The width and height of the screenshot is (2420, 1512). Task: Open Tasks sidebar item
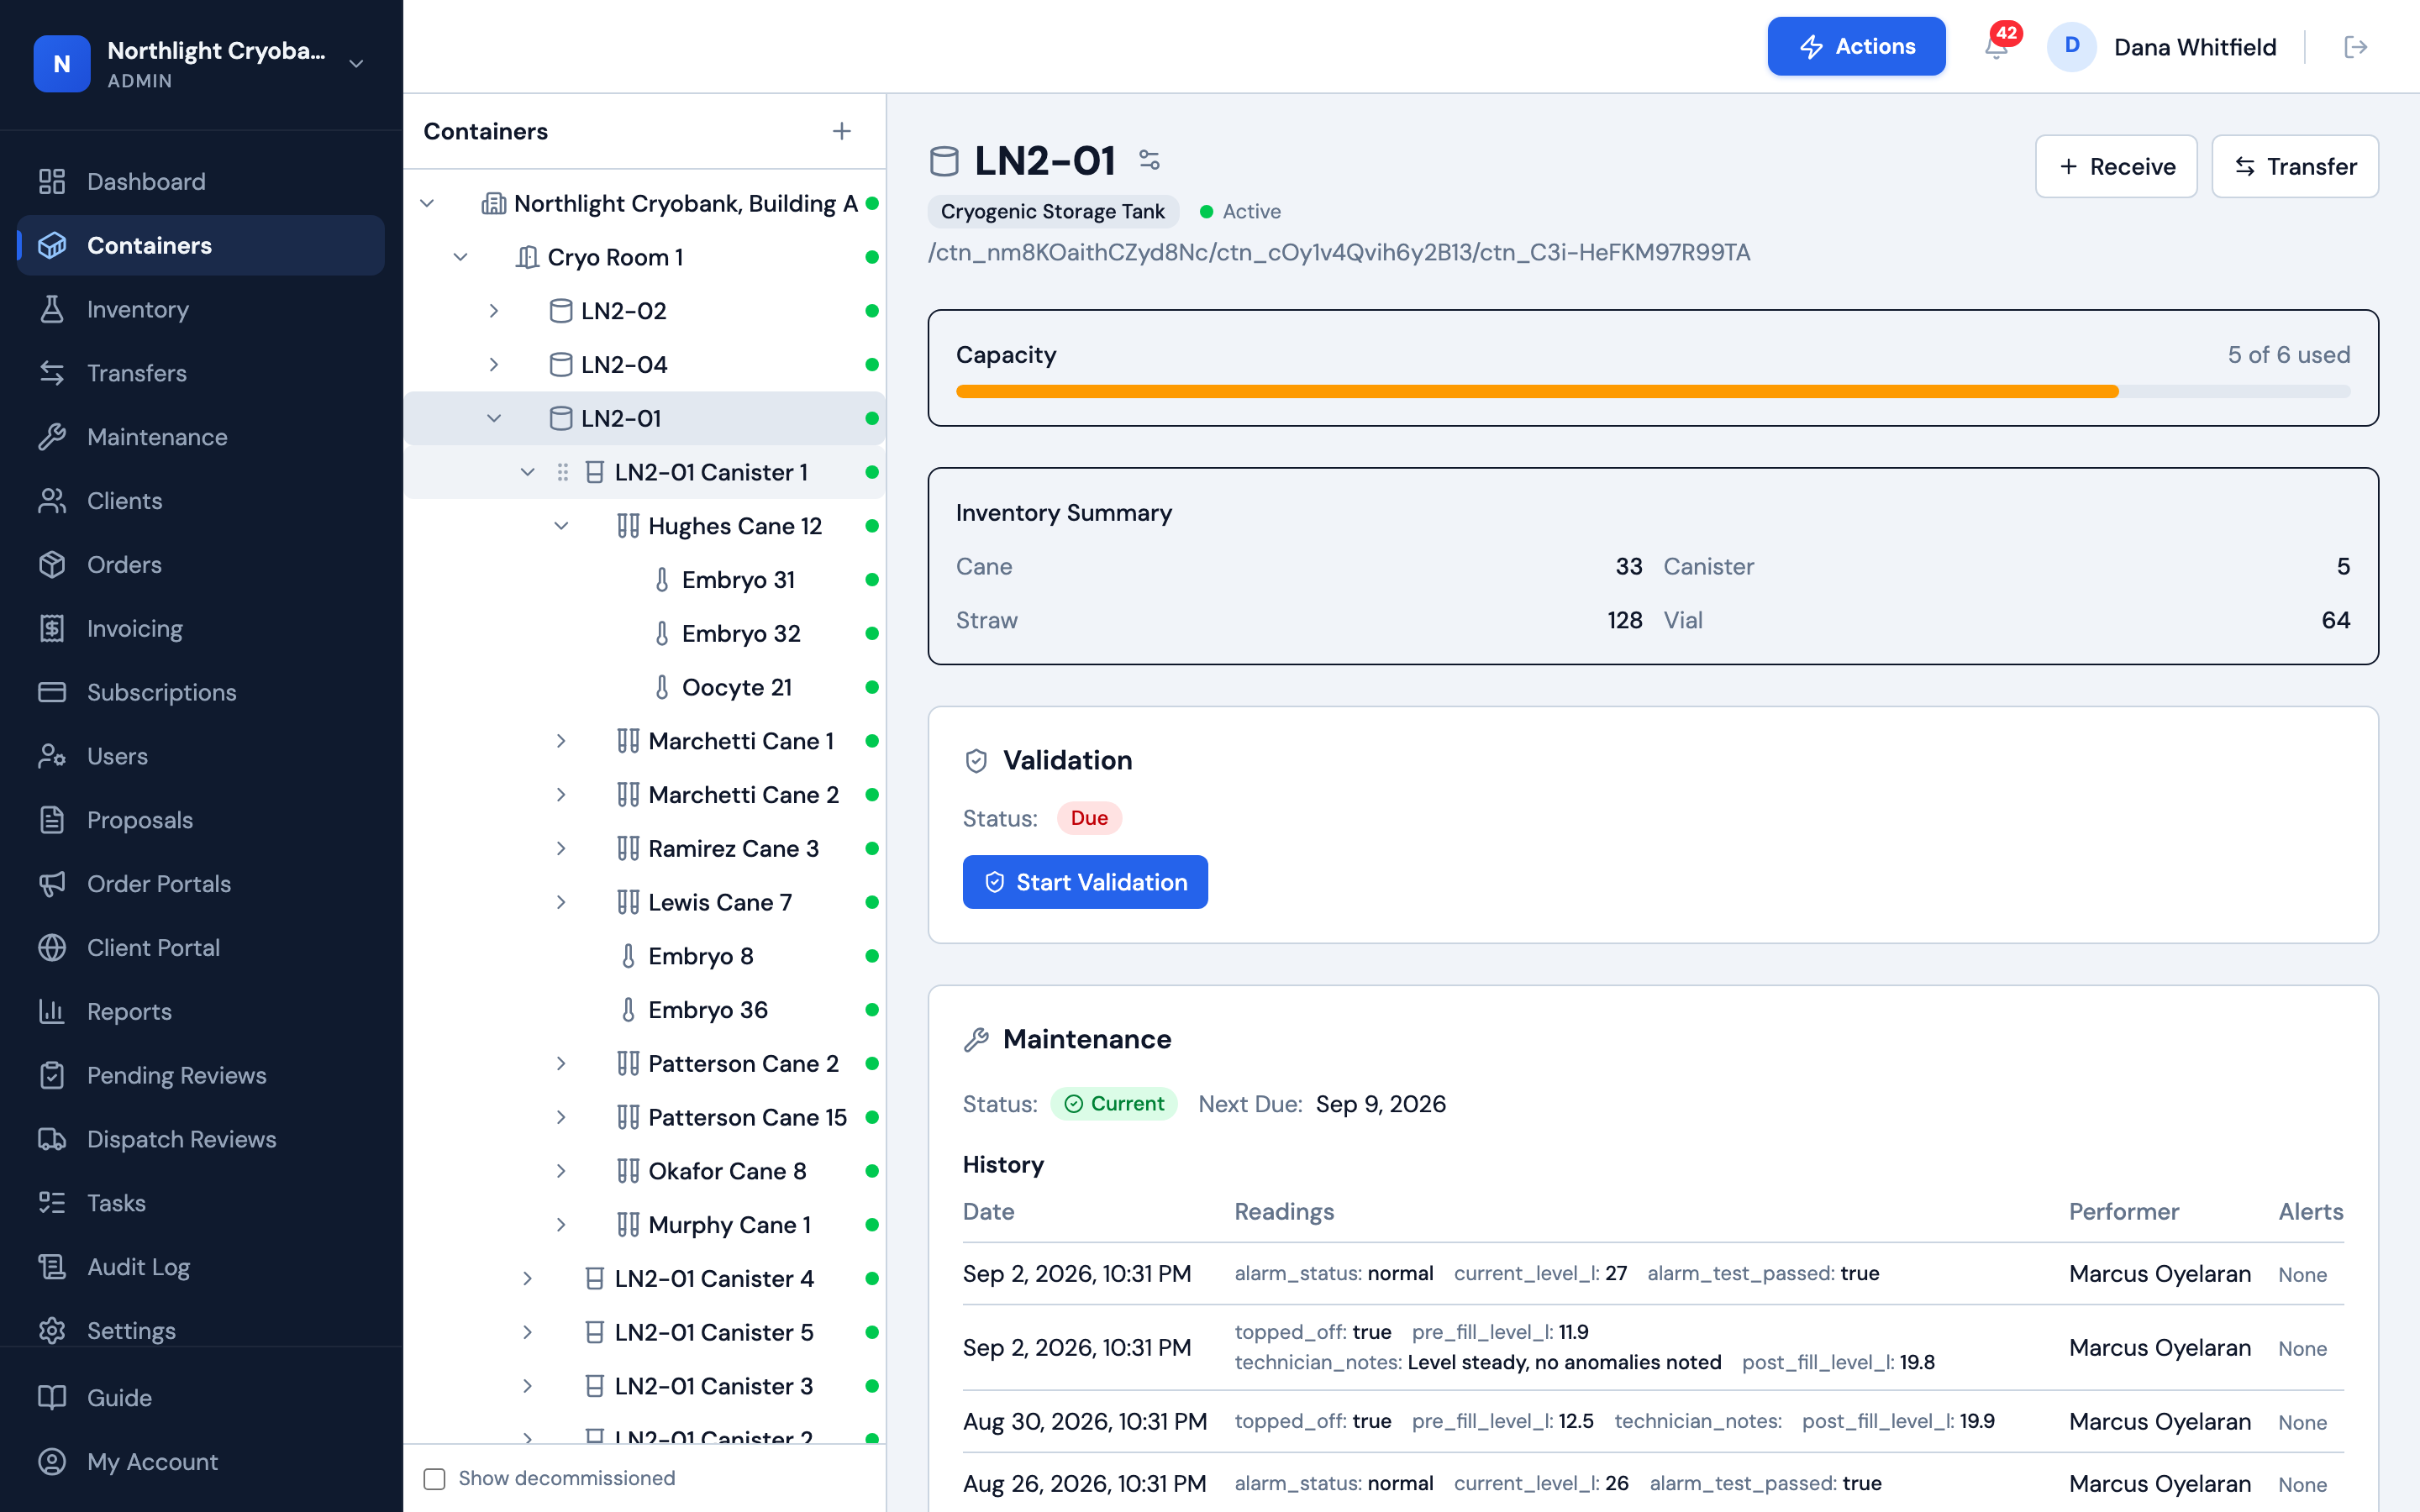(x=201, y=1203)
